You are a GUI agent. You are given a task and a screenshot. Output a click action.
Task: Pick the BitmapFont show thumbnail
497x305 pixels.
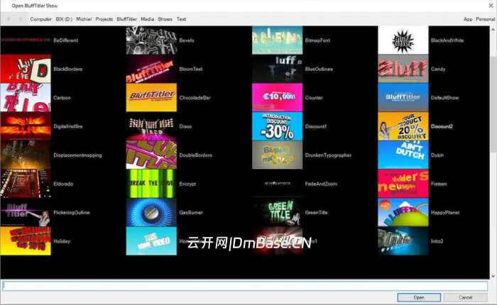(x=278, y=40)
